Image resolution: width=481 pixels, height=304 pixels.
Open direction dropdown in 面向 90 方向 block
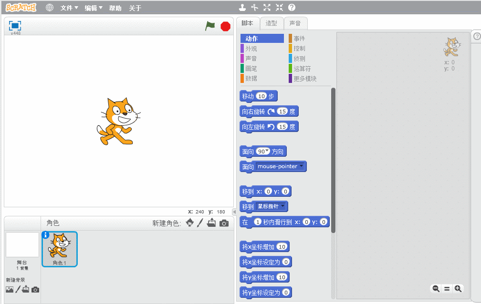(267, 151)
